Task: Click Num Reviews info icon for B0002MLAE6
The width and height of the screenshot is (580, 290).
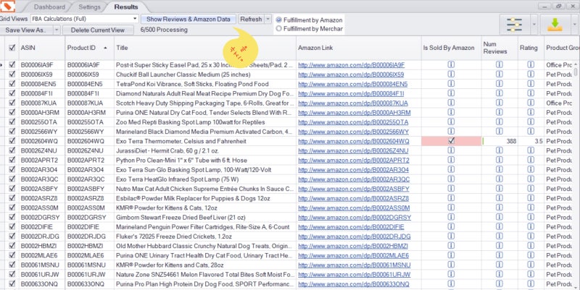Action: (499, 255)
